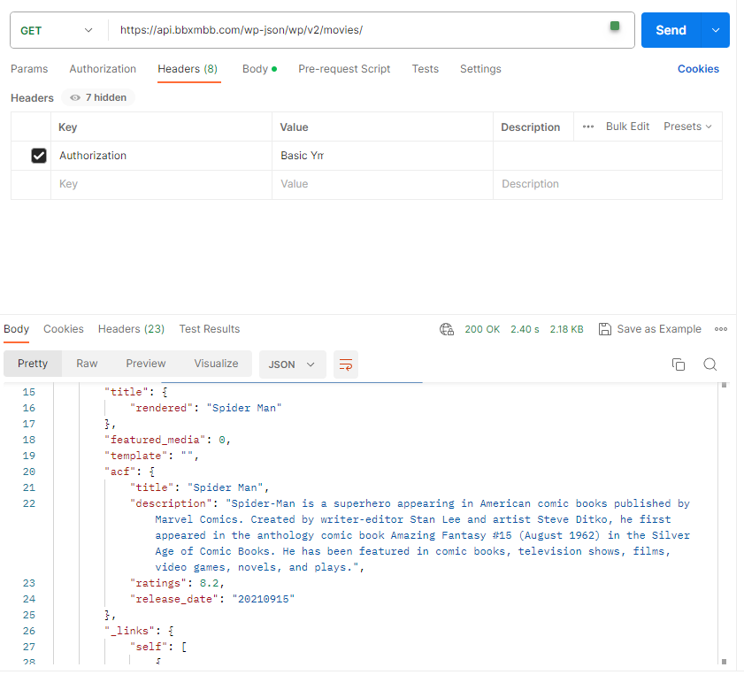Click the headers table ellipsis options icon

pos(588,127)
